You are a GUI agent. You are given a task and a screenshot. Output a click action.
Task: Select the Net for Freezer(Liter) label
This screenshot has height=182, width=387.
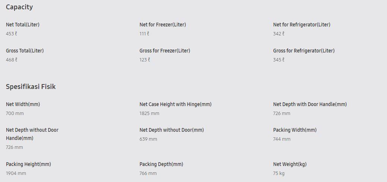[163, 25]
